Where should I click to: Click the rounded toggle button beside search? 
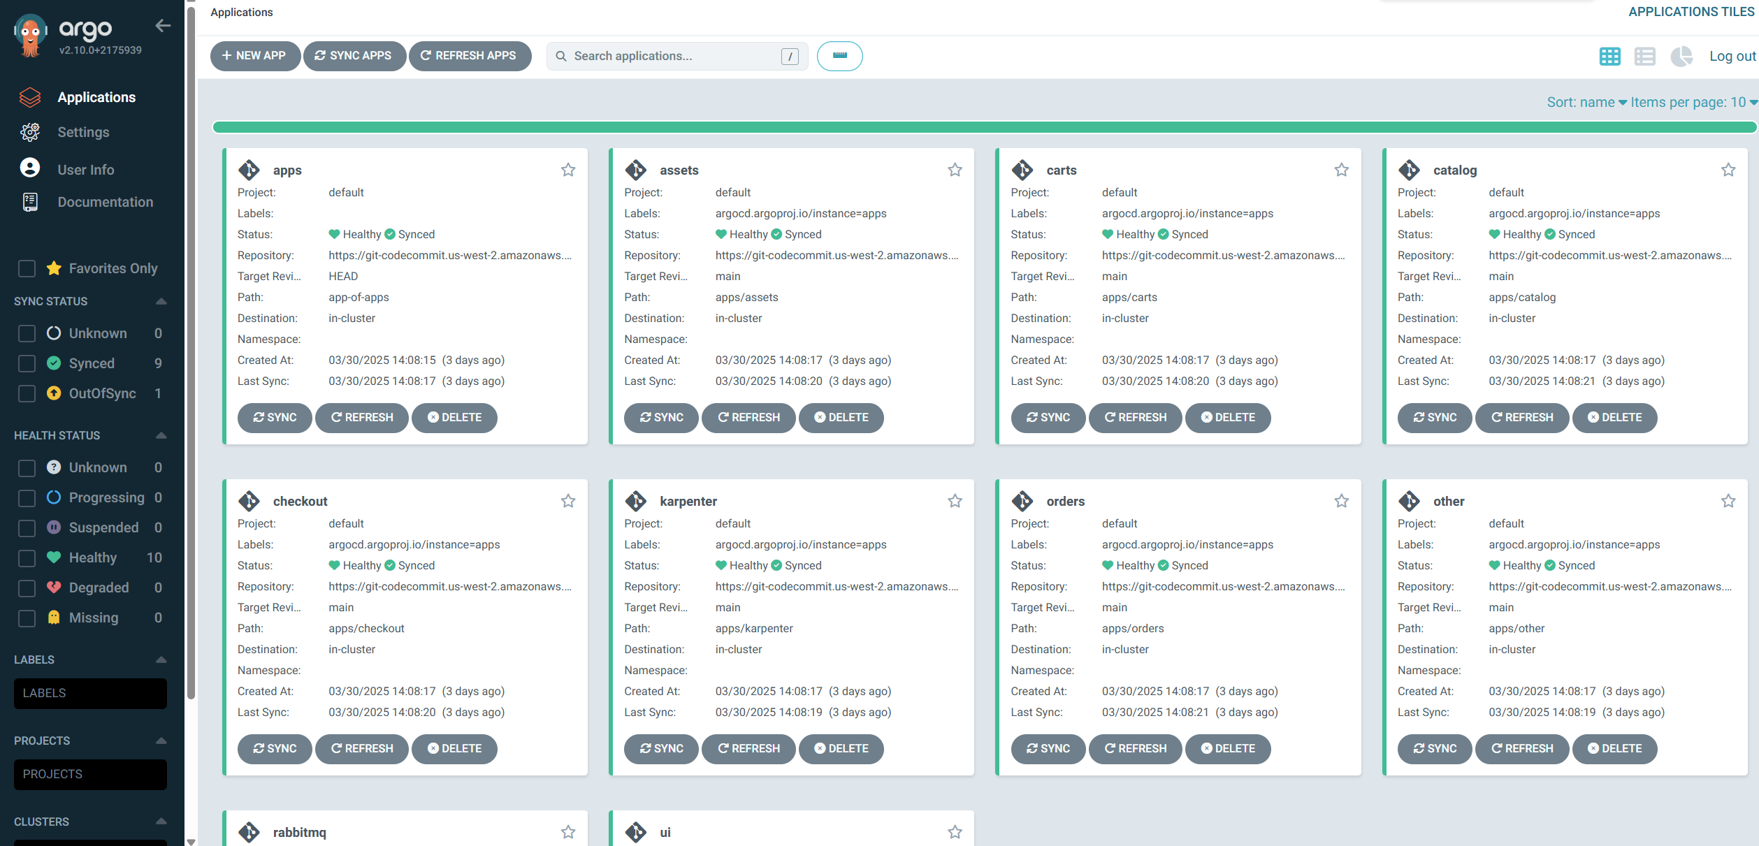[839, 56]
